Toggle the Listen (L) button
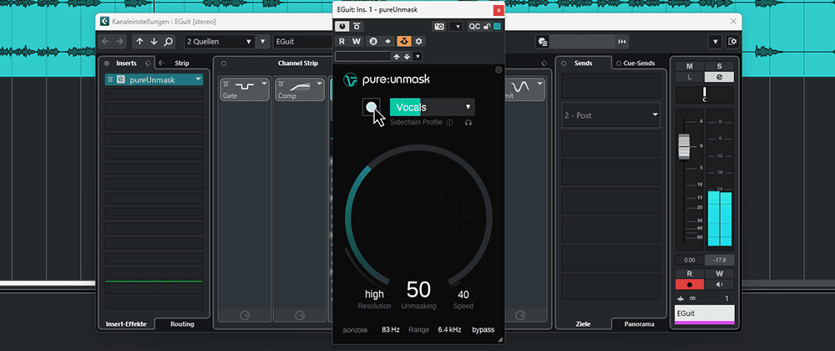This screenshot has height=351, width=835. [690, 77]
